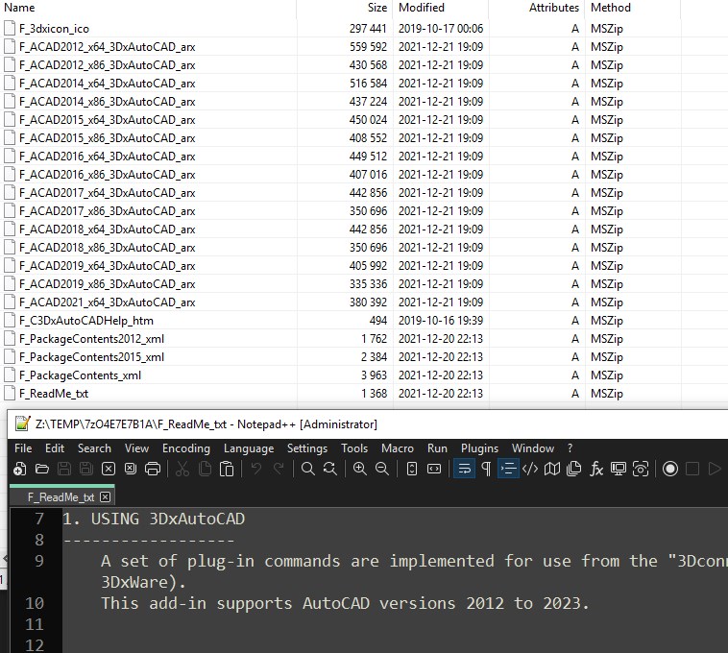728x653 pixels.
Task: Open the Encoding menu
Action: pyautogui.click(x=186, y=448)
